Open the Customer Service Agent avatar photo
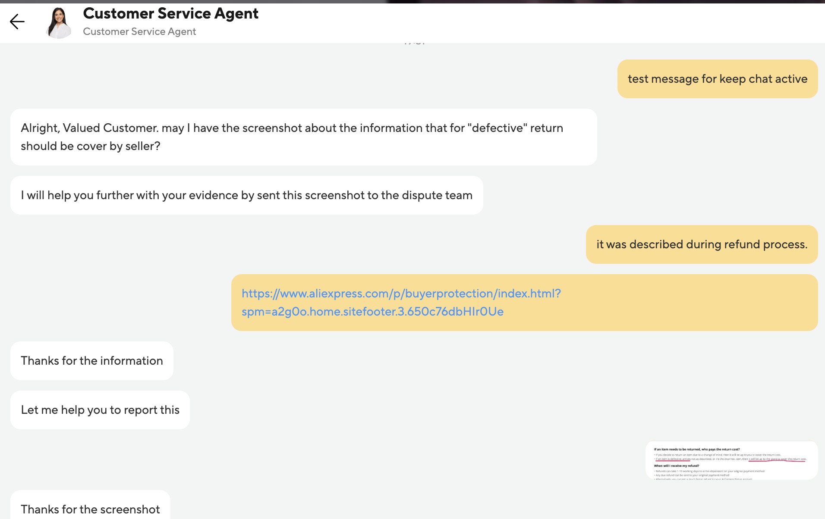Screen dimensions: 825x519 coord(59,23)
